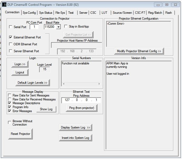Click the Login >> button

[20, 64]
